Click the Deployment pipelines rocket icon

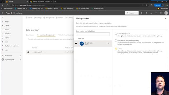[3, 46]
